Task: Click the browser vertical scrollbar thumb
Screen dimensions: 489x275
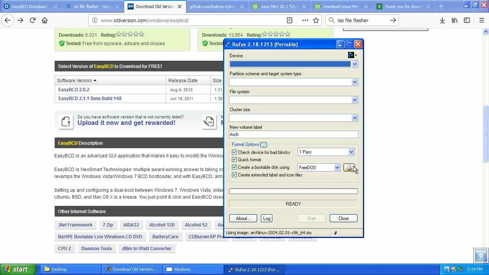Action: tap(486, 134)
